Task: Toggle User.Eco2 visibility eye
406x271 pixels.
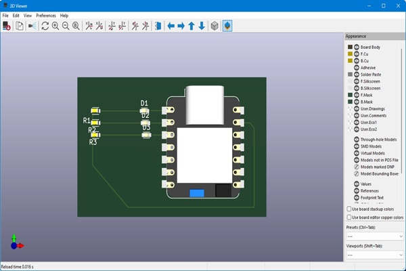Action: click(357, 129)
